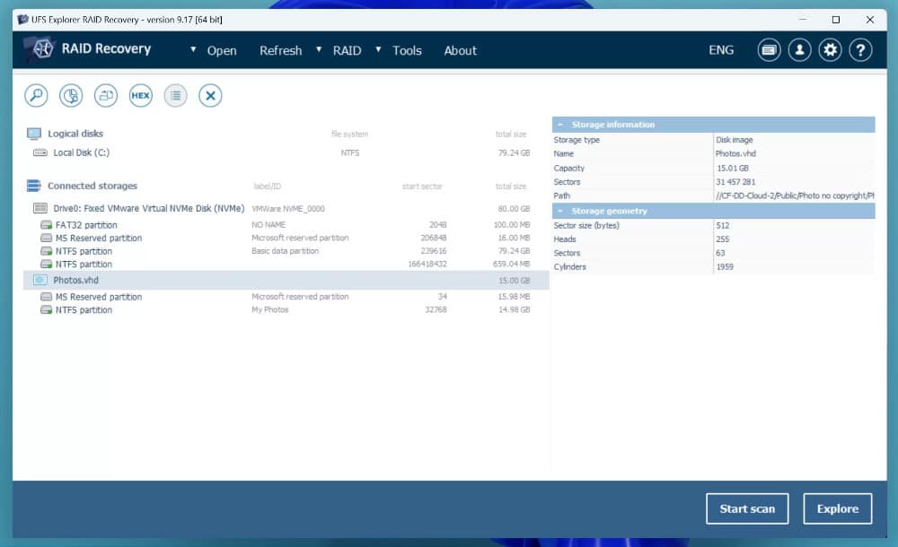Click the Explore button
Viewport: 898px width, 547px height.
837,508
